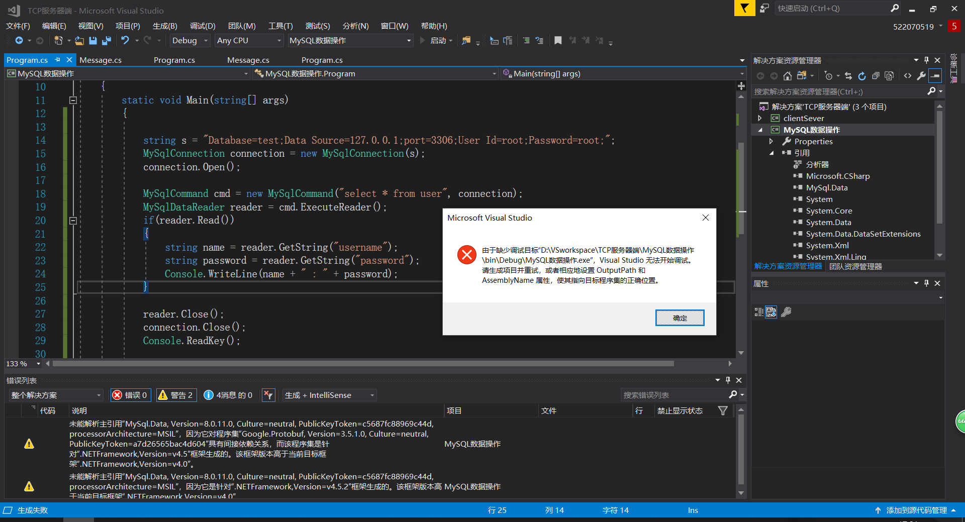The height and width of the screenshot is (522, 965).
Task: Open the 整个解决方案 scope dropdown
Action: [x=55, y=395]
